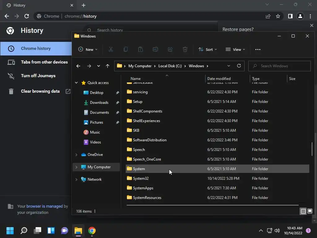
Task: Open Chrome profile avatar
Action: [x=300, y=16]
